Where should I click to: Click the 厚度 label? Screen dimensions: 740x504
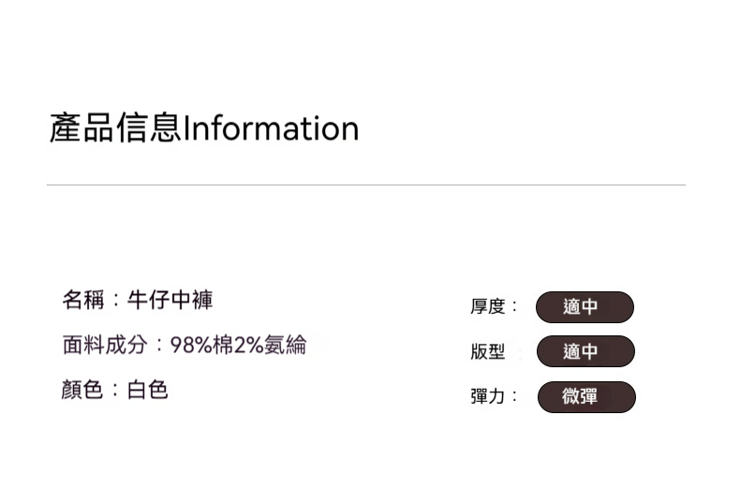[487, 306]
